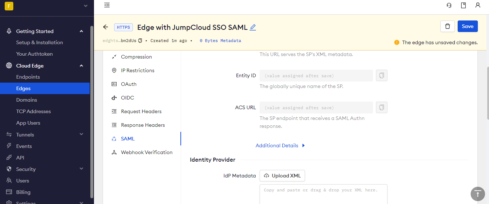Viewport: 489px width, 204px height.
Task: Click the OIDC logo icon
Action: (x=114, y=98)
